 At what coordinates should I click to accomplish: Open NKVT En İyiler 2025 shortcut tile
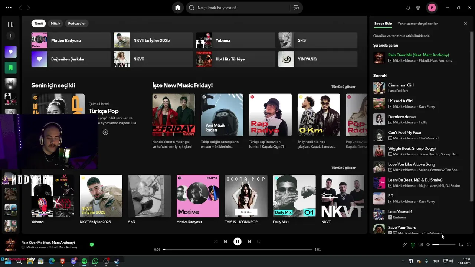[x=153, y=40]
